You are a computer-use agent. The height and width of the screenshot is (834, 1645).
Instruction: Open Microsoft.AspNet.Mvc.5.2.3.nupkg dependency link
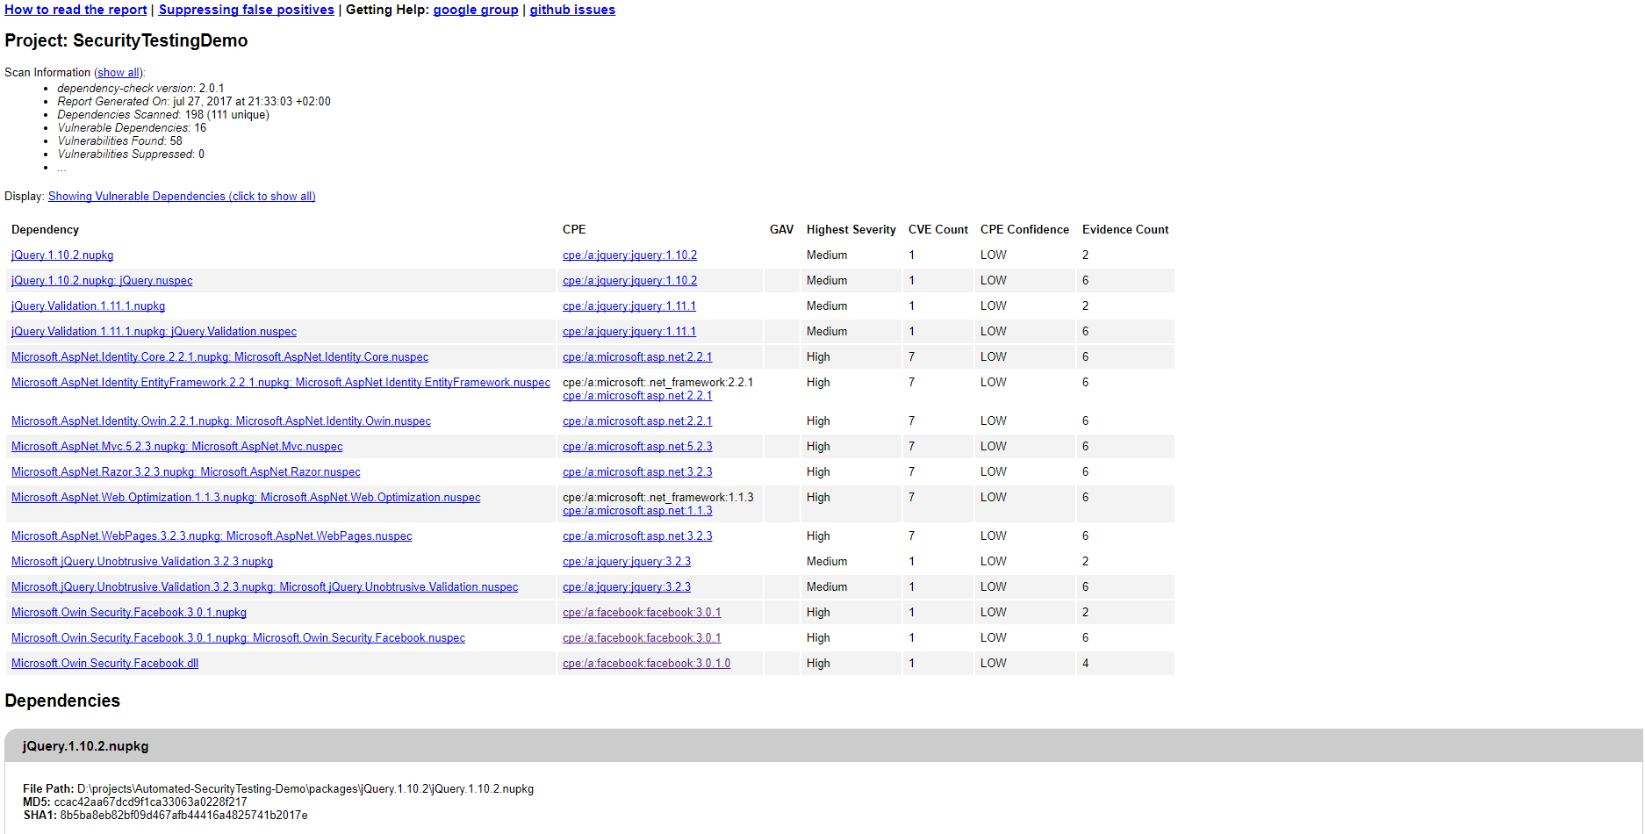pos(177,447)
